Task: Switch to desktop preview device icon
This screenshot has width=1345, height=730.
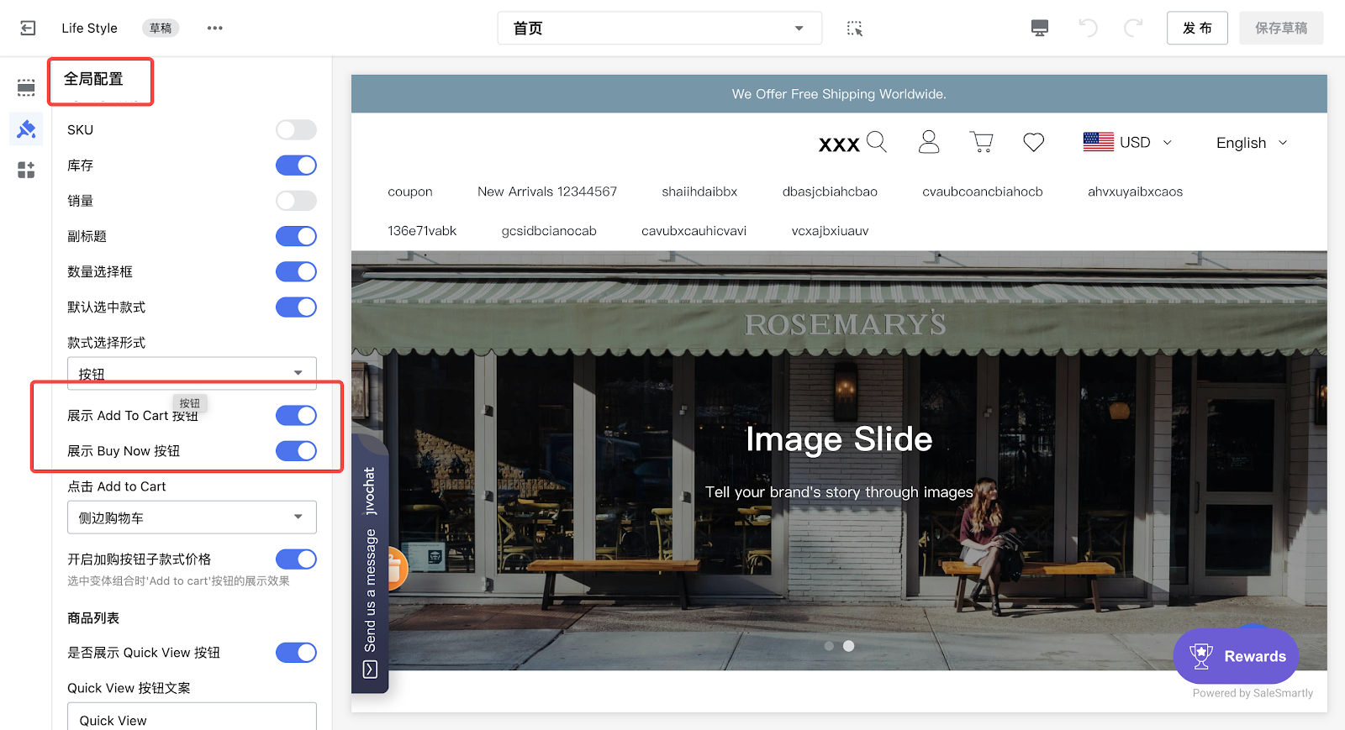Action: coord(1040,28)
